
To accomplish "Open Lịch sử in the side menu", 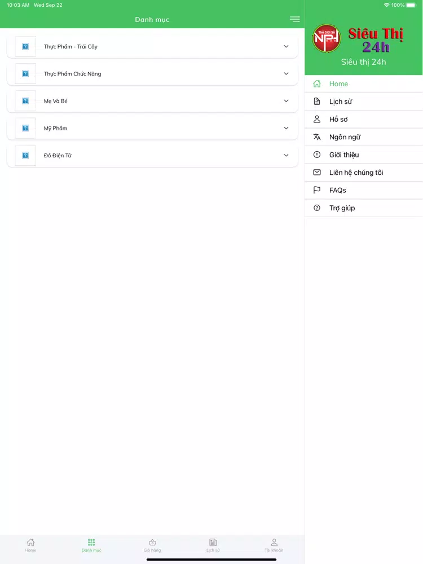I will pyautogui.click(x=364, y=102).
